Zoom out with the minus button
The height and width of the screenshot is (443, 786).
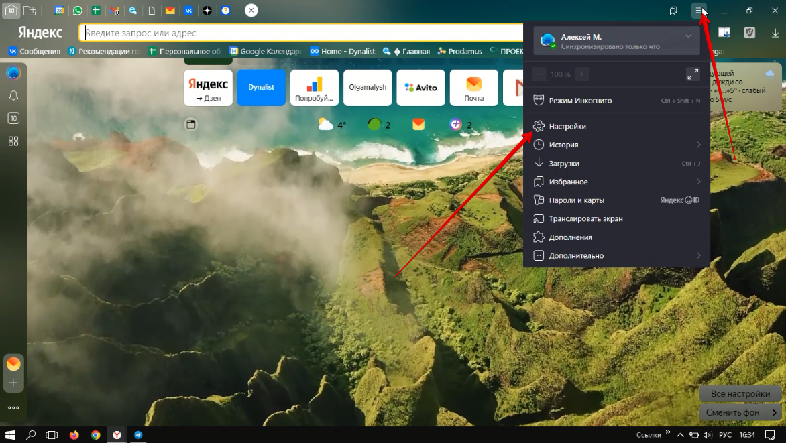(539, 74)
